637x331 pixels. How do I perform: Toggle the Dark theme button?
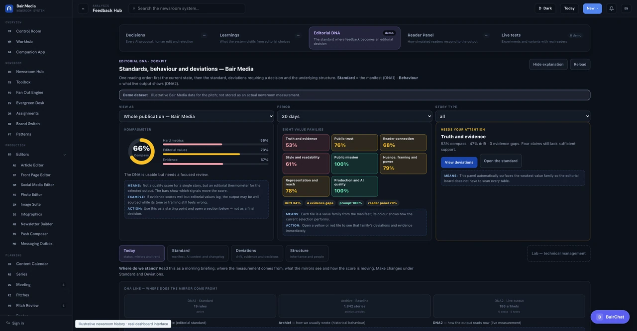[545, 8]
